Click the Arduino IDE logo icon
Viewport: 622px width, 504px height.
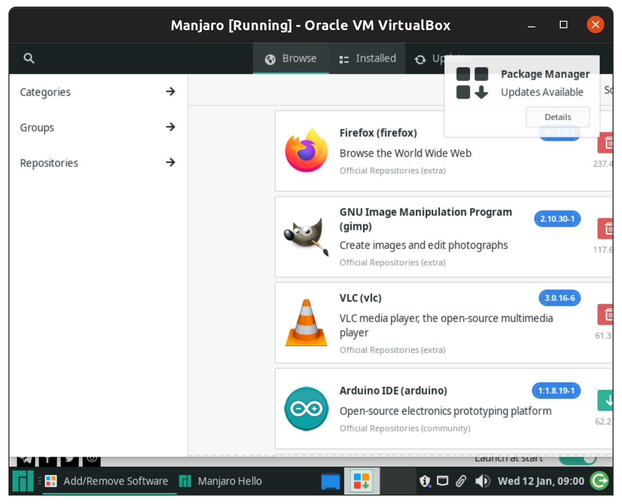306,409
